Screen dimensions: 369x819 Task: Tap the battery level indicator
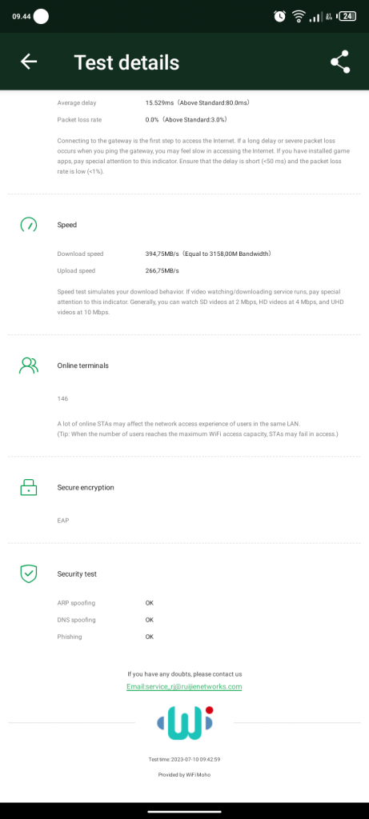(347, 16)
